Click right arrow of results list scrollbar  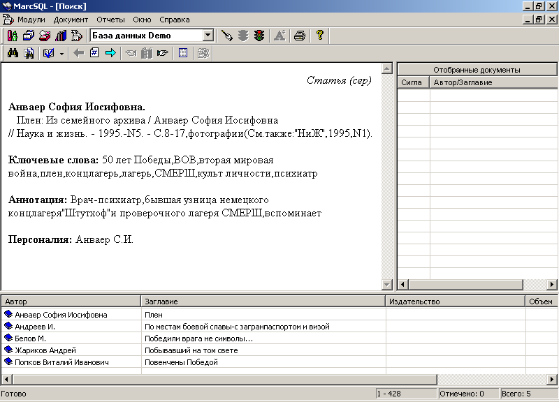552,379
